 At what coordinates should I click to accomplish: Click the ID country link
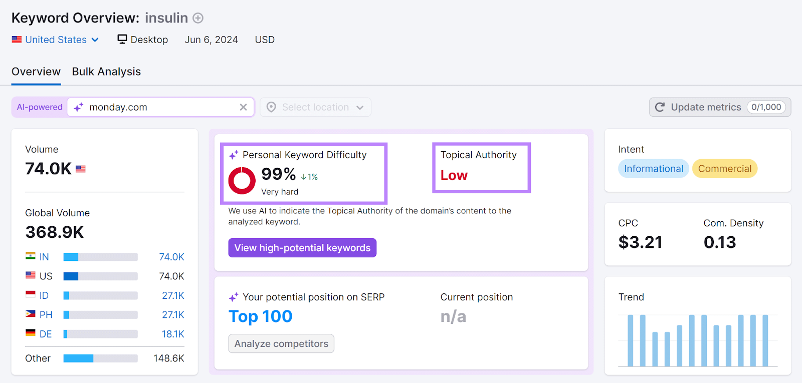44,295
